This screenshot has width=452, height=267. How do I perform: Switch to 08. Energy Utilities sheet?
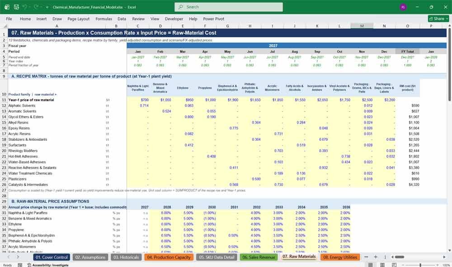340,257
